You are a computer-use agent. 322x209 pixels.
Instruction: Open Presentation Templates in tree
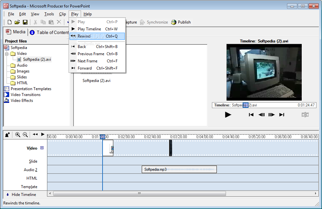click(x=31, y=89)
